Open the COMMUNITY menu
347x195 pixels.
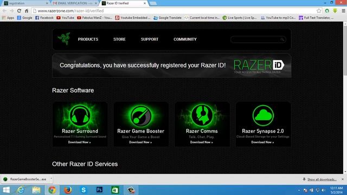coord(185,40)
